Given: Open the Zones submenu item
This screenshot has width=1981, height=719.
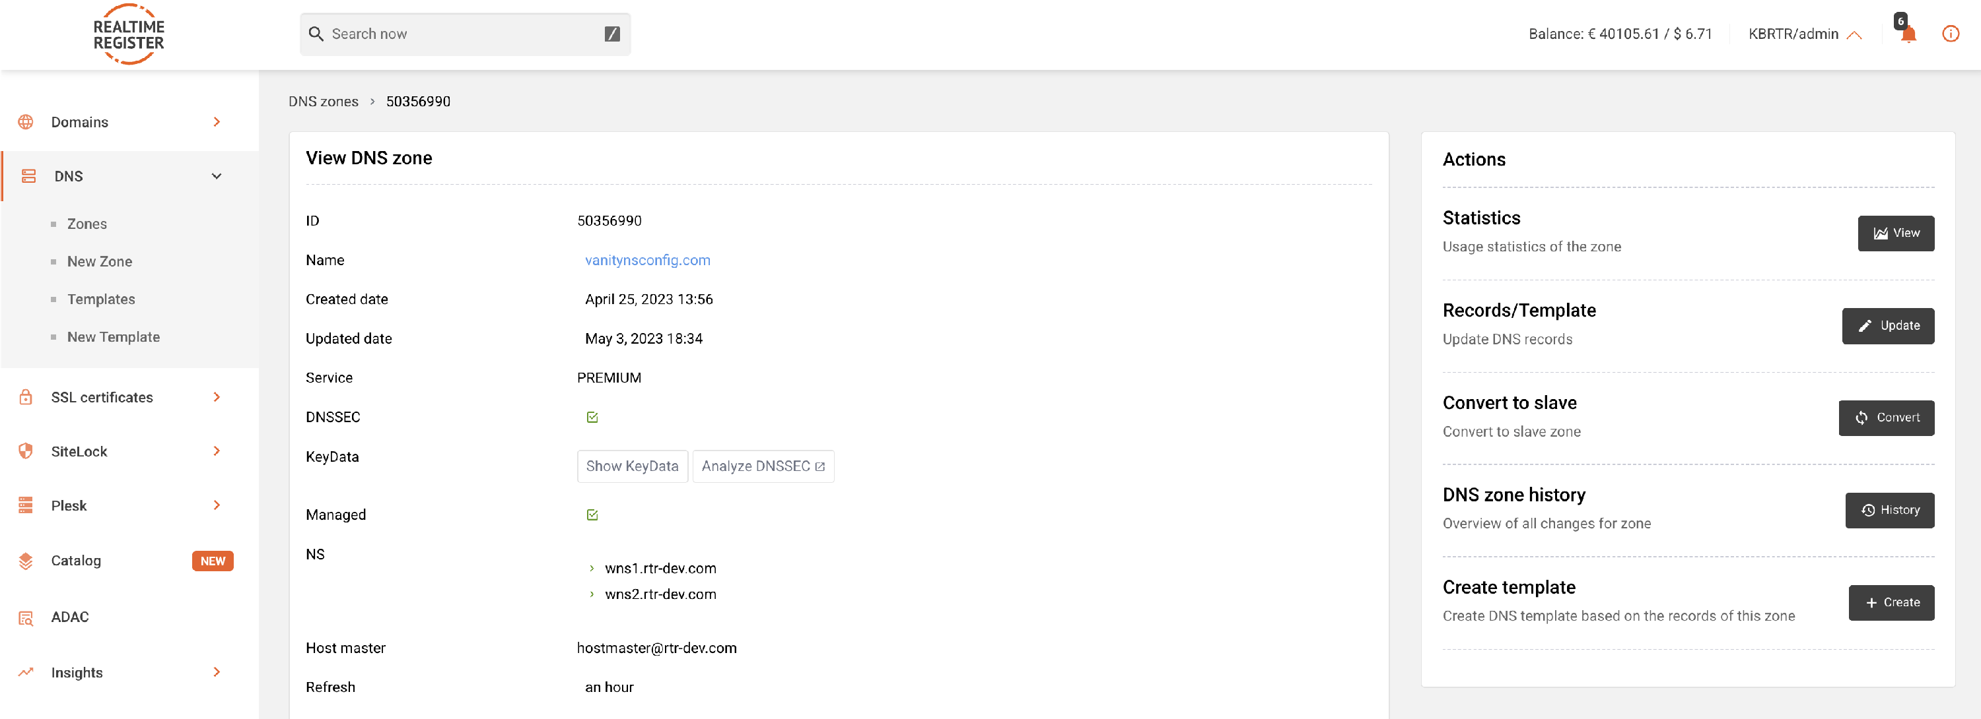Looking at the screenshot, I should 86,224.
